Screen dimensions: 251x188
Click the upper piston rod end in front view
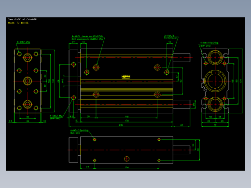click(181, 57)
